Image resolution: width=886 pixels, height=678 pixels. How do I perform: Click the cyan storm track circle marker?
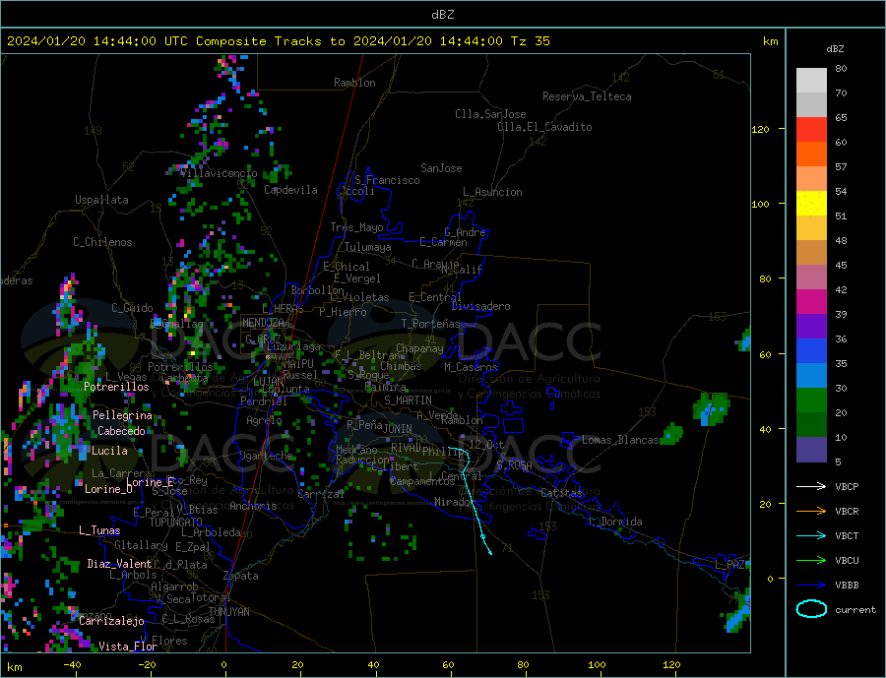coord(483,536)
